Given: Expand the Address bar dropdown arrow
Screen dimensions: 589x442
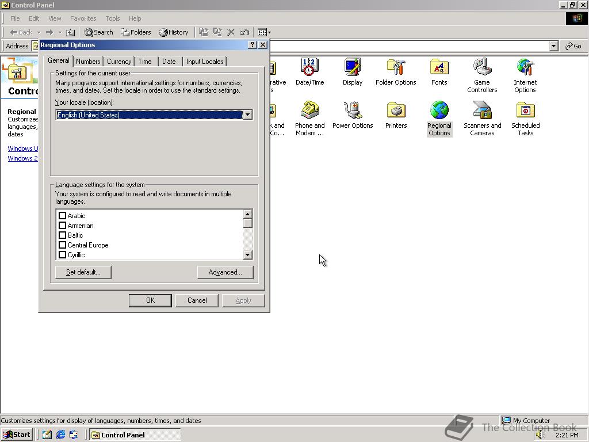Looking at the screenshot, I should click(553, 46).
